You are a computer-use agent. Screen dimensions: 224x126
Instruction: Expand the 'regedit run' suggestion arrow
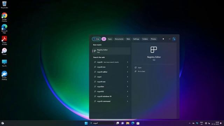[x=127, y=67]
